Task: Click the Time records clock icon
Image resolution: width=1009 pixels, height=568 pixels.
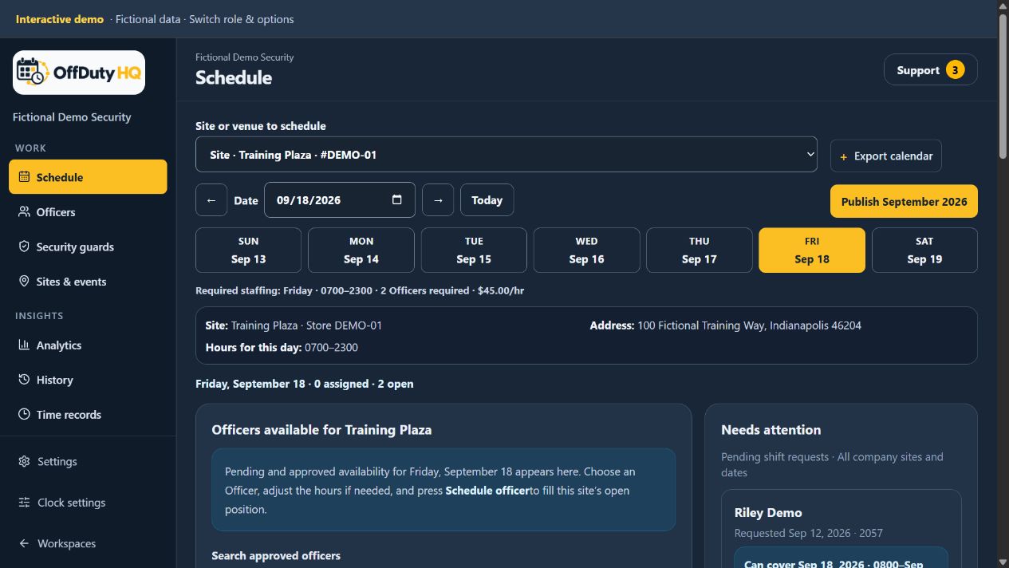Action: tap(24, 414)
